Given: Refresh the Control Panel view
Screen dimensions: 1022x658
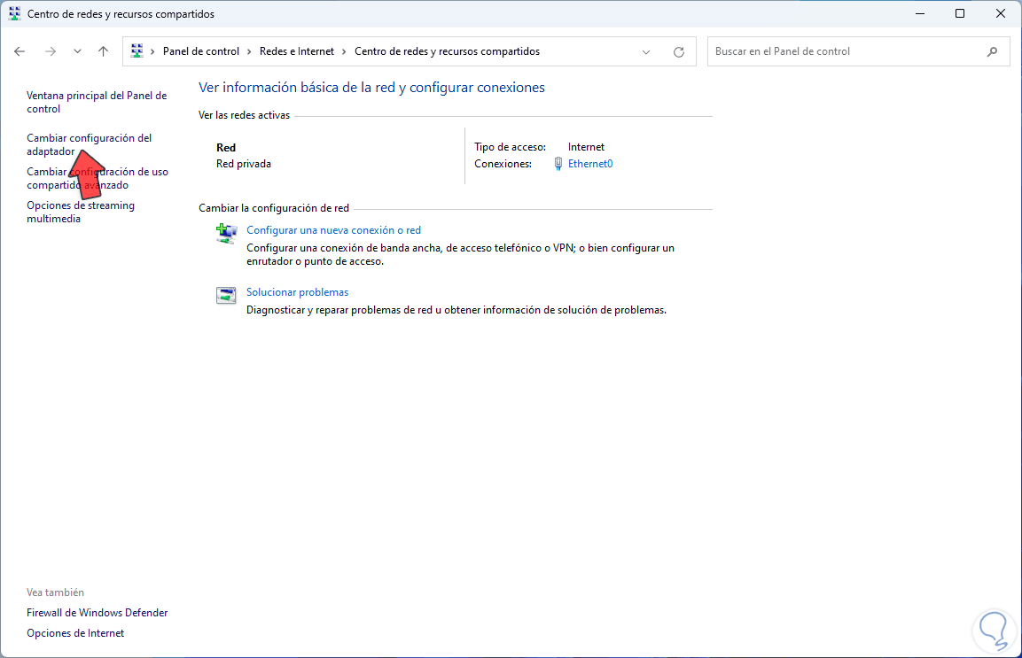Looking at the screenshot, I should pos(678,51).
